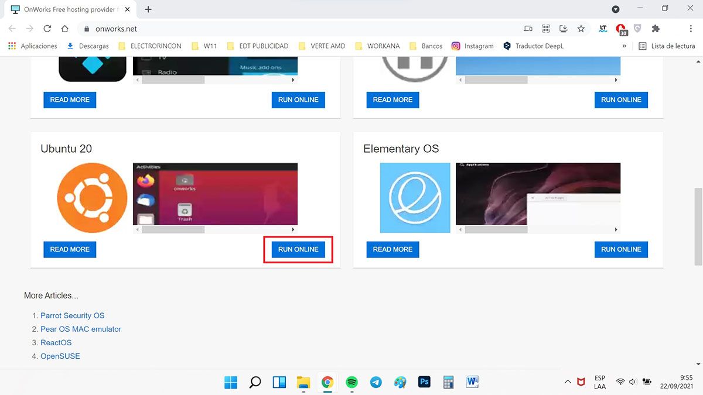Open the Parrot Security OS article link
The height and width of the screenshot is (395, 703).
[72, 315]
